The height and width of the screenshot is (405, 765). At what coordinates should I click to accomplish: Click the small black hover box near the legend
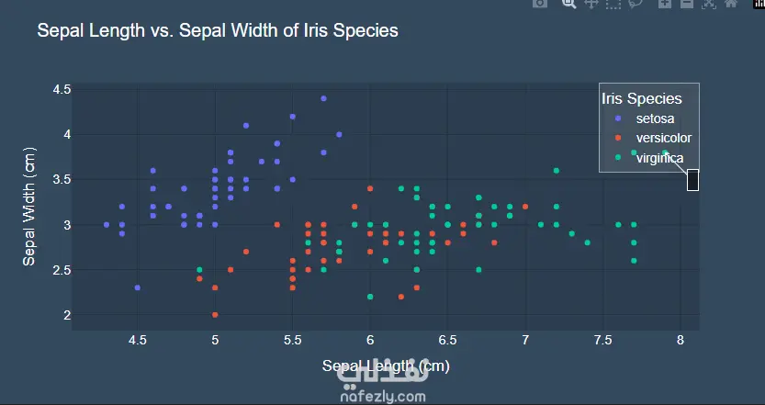tap(693, 180)
